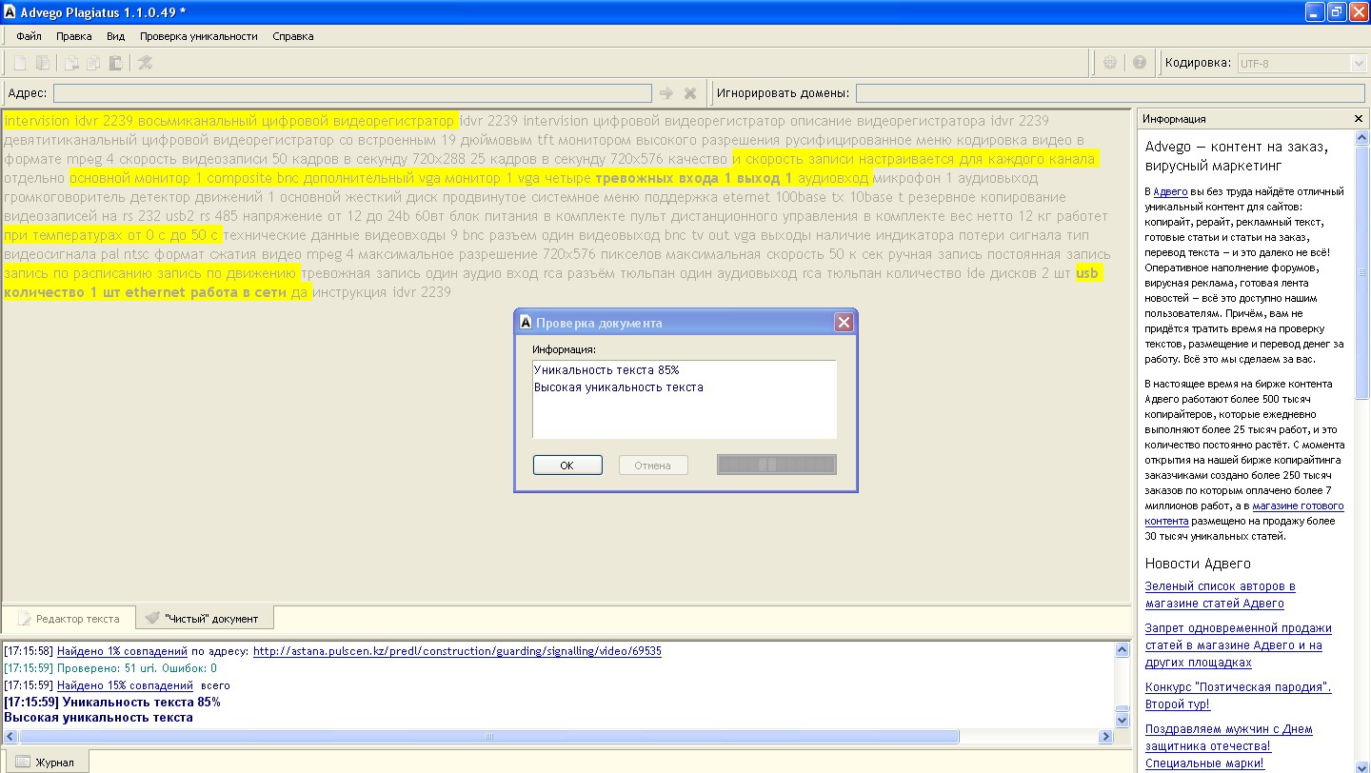The image size is (1371, 773).
Task: Restore down the main window
Action: click(1337, 11)
